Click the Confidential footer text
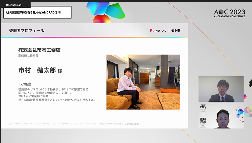This screenshot has width=252, height=143. tap(132, 124)
